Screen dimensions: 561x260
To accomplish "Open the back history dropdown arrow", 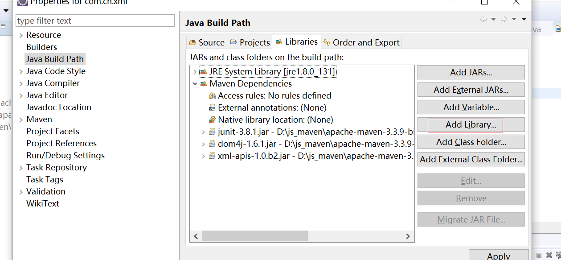I will (493, 19).
